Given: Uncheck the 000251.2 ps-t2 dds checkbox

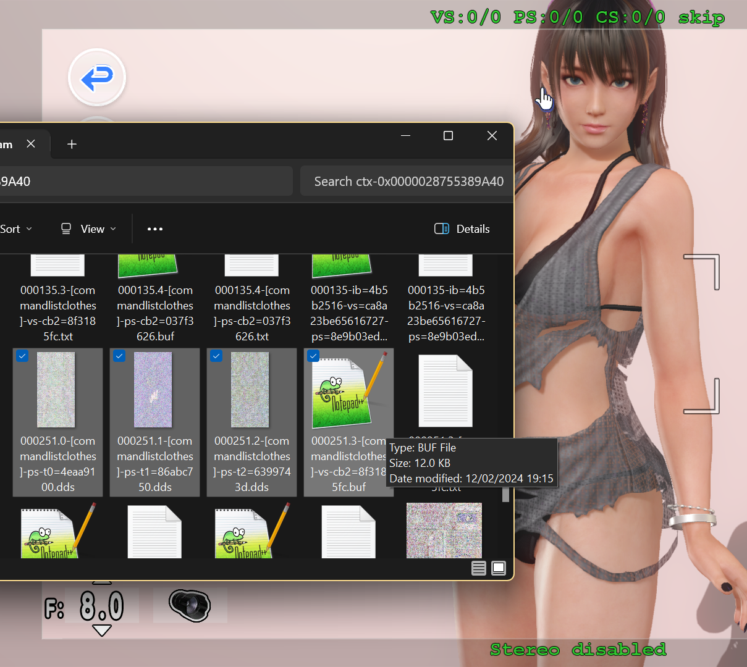Looking at the screenshot, I should (216, 356).
